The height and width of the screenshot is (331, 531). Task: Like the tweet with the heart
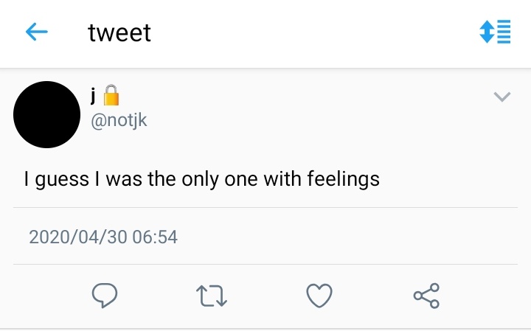319,296
